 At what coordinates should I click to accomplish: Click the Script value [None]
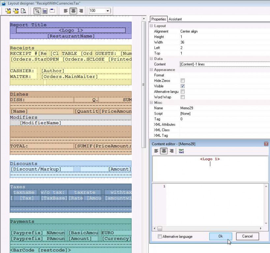click(x=225, y=114)
